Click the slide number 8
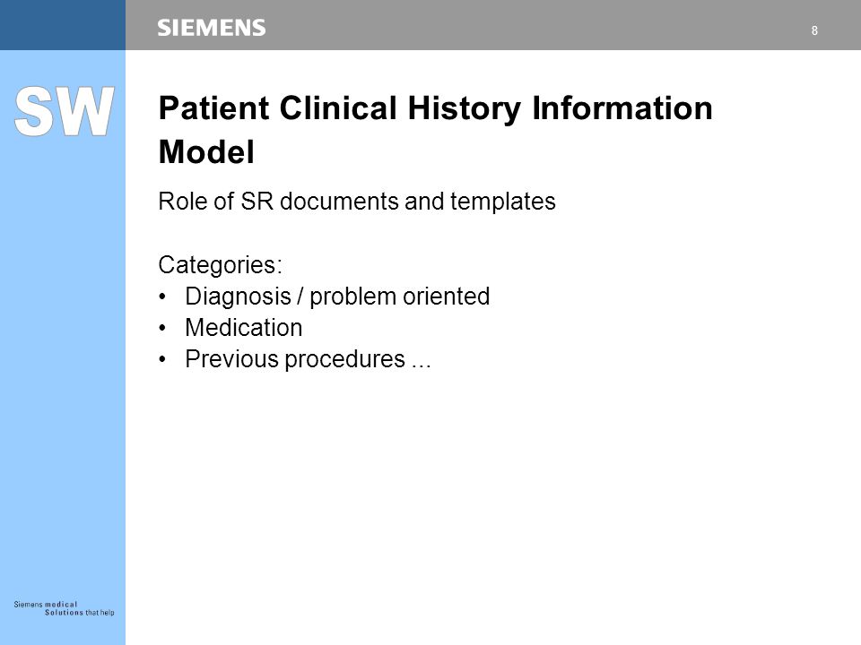This screenshot has width=861, height=645. coord(814,30)
